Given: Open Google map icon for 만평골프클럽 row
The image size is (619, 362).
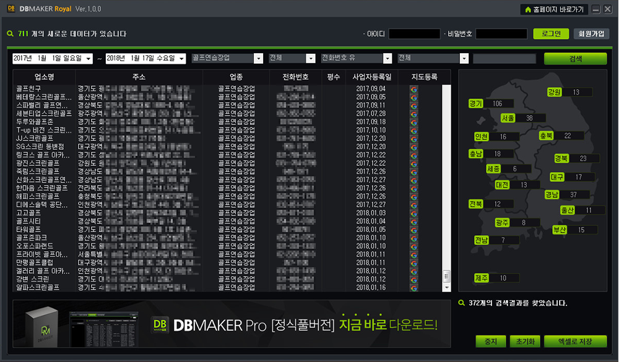Looking at the screenshot, I should pos(413,264).
